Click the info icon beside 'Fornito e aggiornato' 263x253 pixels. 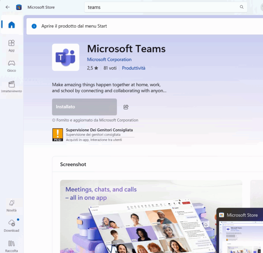[54, 120]
